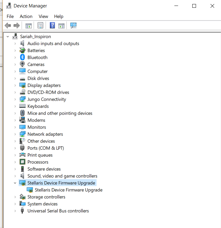Click the DVD/CD-ROM drives icon
This screenshot has width=221, height=228.
(x=22, y=92)
